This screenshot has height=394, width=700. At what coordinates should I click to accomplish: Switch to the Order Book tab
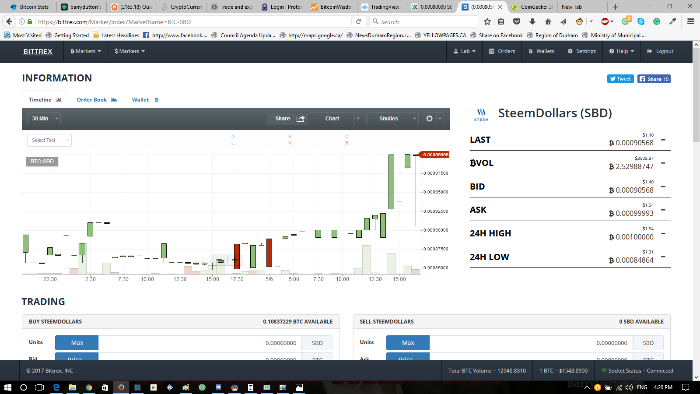coord(97,100)
